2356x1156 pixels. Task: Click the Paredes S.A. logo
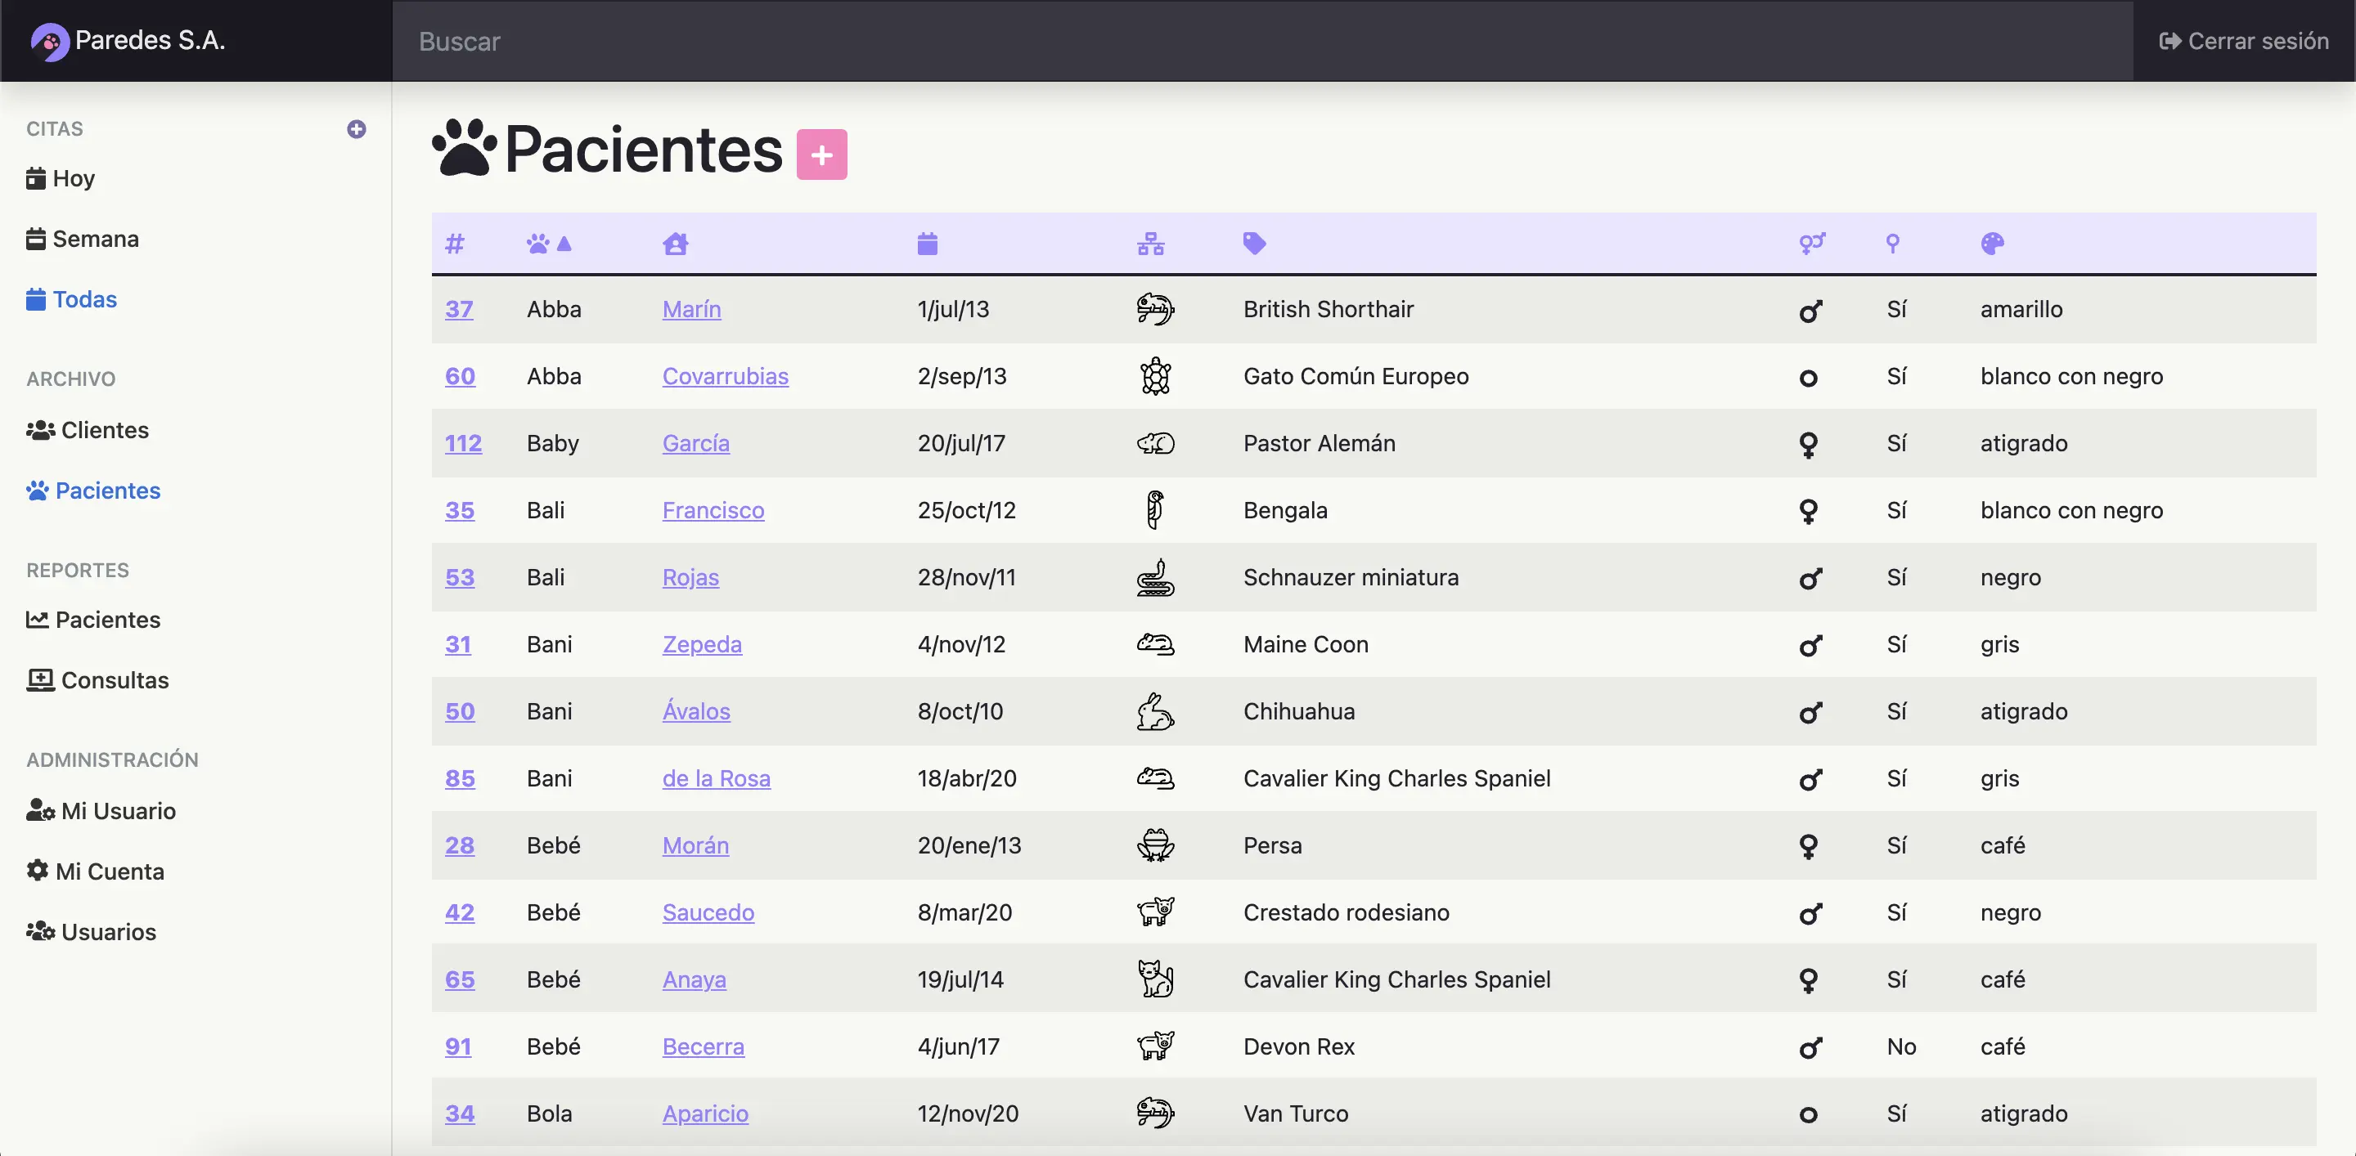pyautogui.click(x=128, y=40)
